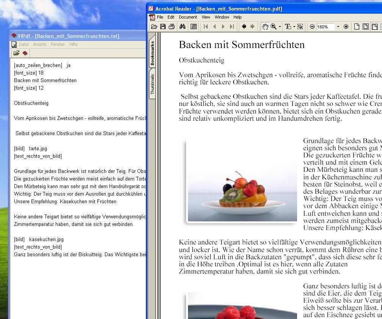Click the Save a copy floppy icon in Acrobat Reader
The width and height of the screenshot is (382, 319).
point(163,26)
